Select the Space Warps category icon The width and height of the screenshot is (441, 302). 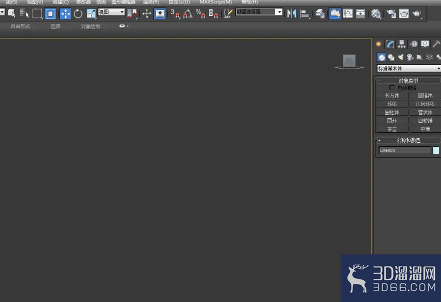[429, 58]
